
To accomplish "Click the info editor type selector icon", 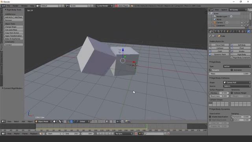I will 3,6.
